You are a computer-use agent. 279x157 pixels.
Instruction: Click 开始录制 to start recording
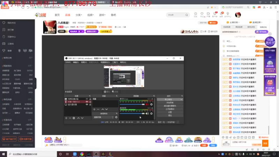pyautogui.click(x=170, y=103)
